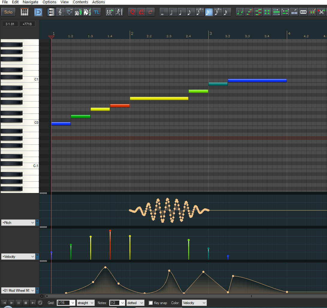Set grid to thirty-second note icon
The width and height of the screenshot is (327, 308).
pos(227,12)
